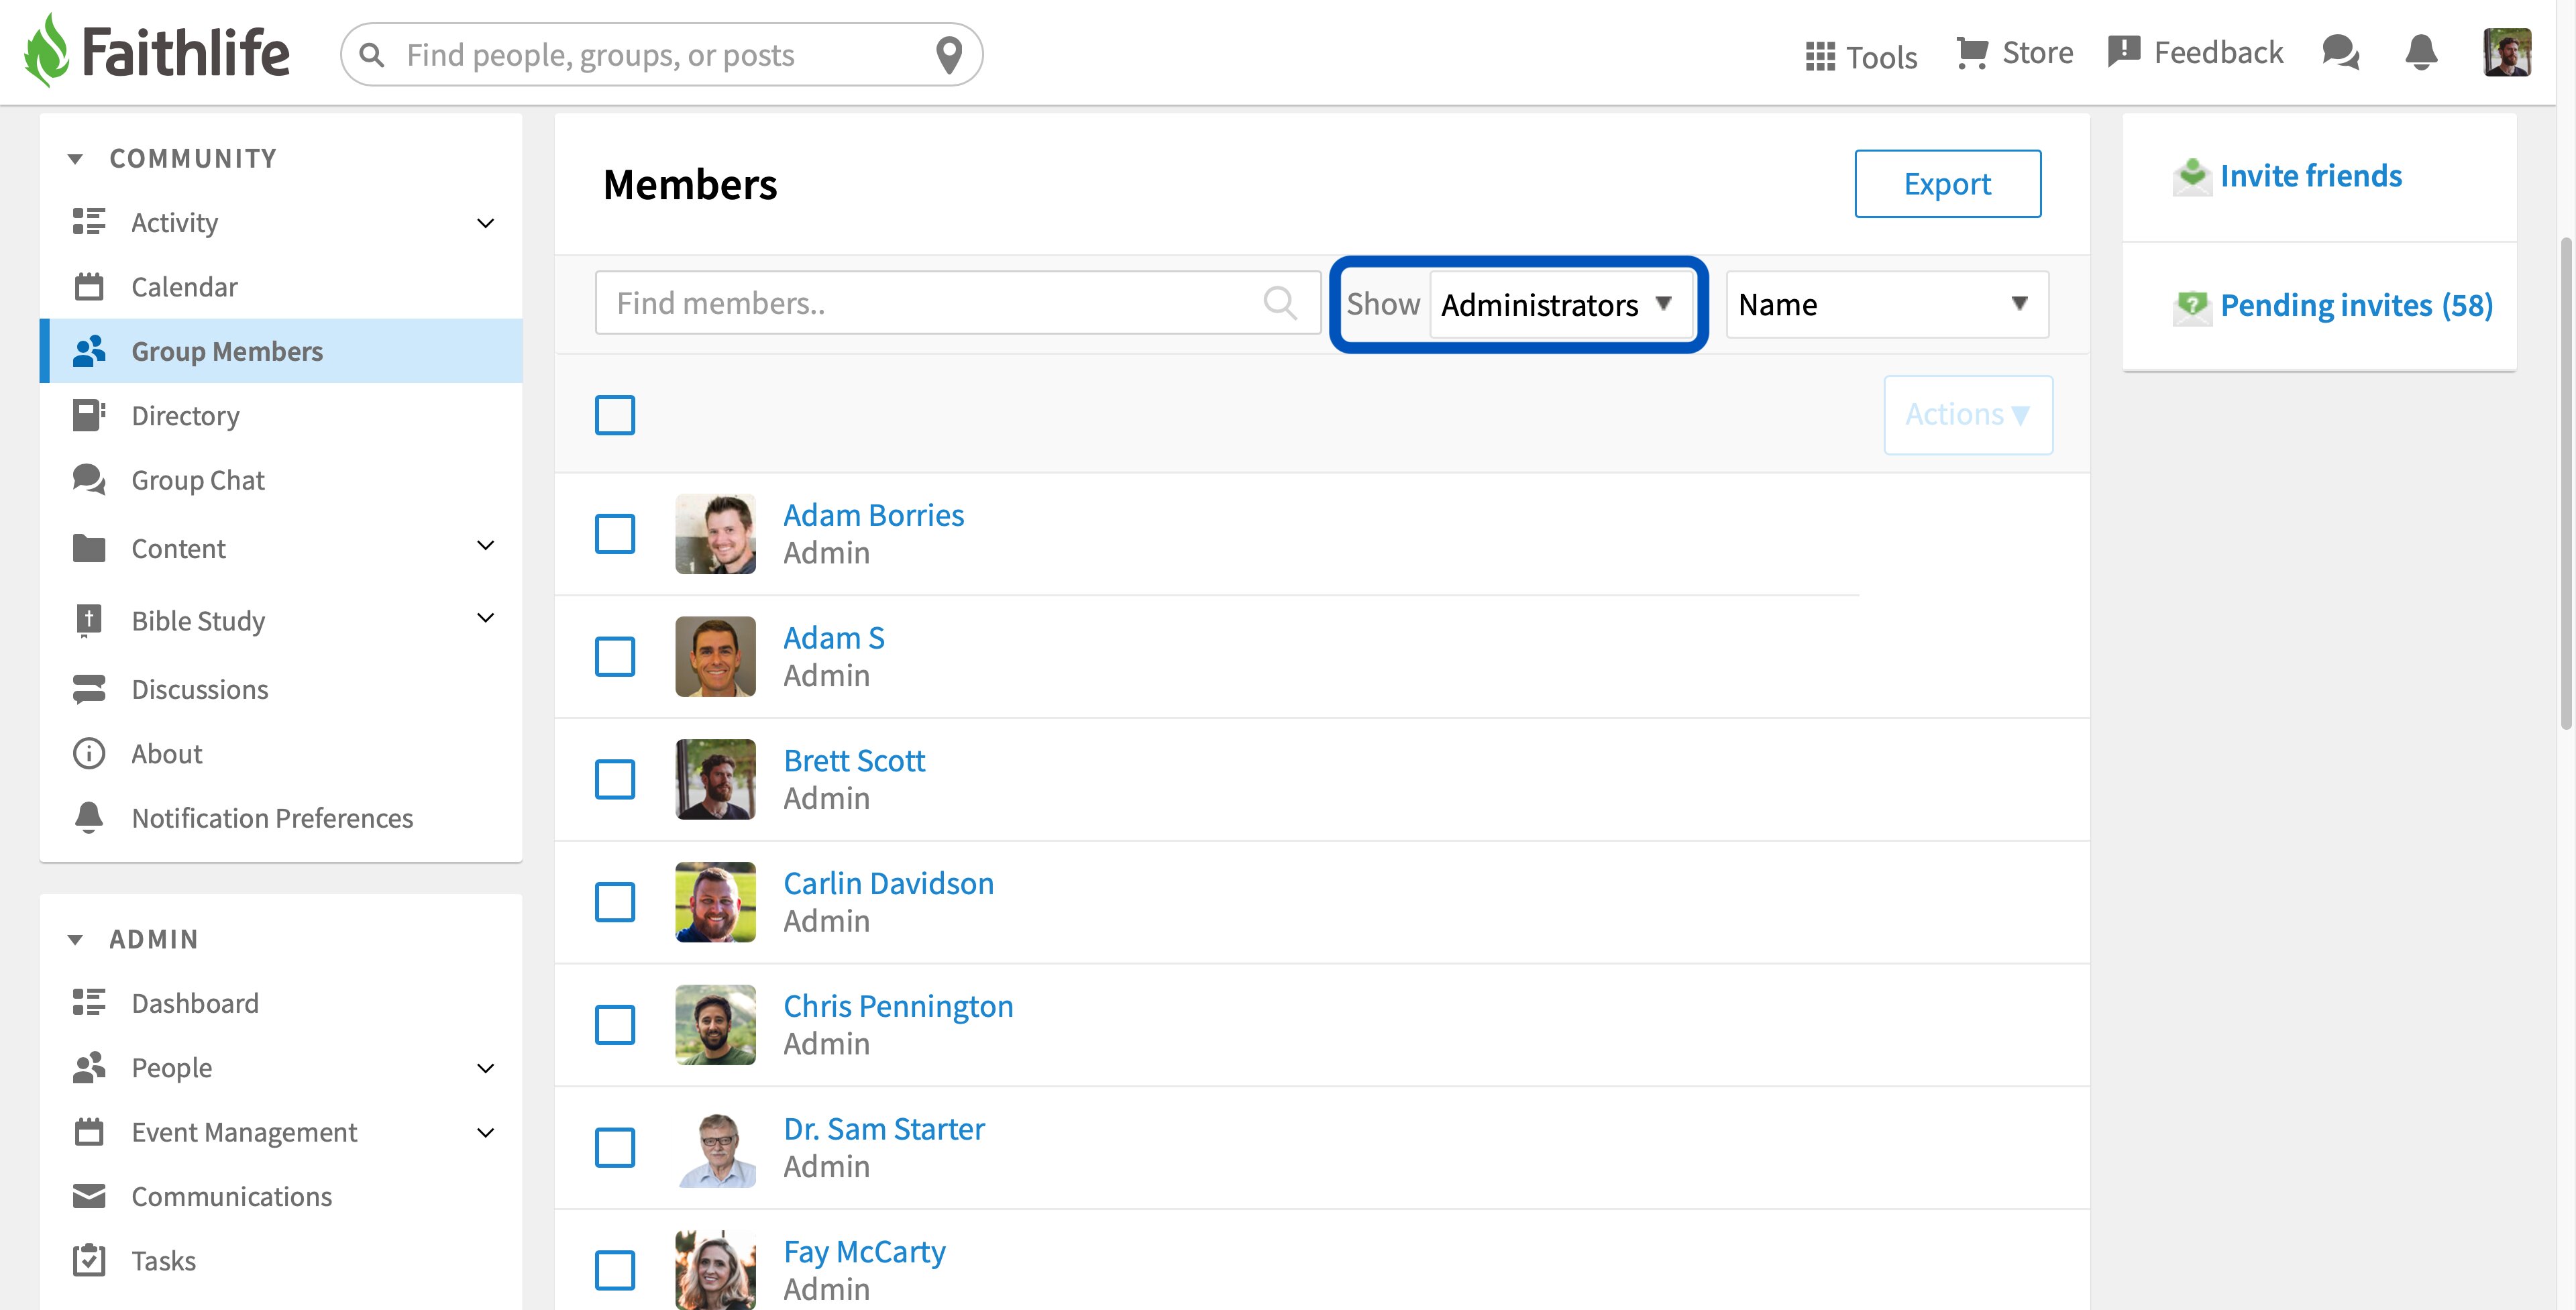Image resolution: width=2576 pixels, height=1310 pixels.
Task: Check the box for Fay McCarty
Action: point(615,1270)
